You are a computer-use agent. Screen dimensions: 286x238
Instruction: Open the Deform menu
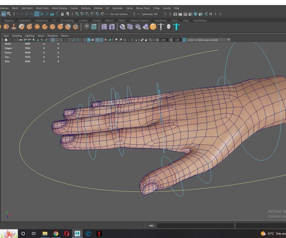tap(98, 8)
